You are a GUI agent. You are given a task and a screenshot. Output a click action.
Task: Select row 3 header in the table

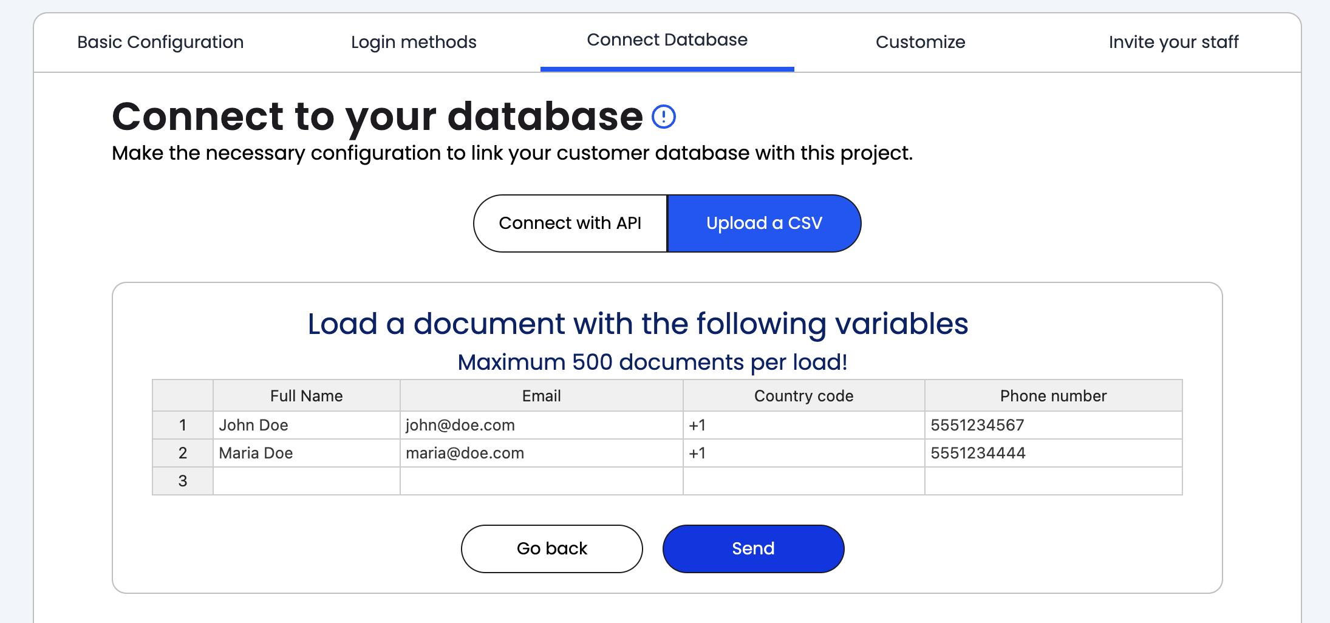pyautogui.click(x=182, y=481)
